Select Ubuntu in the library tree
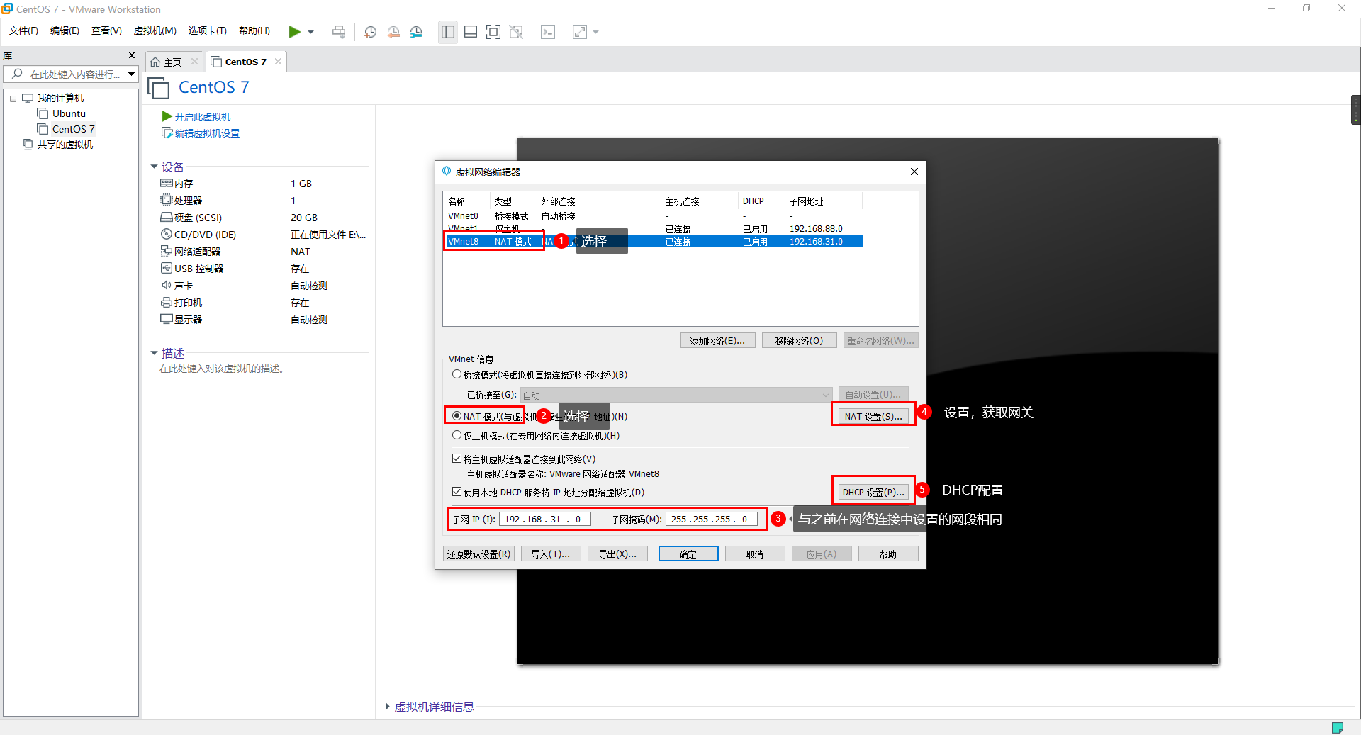This screenshot has width=1361, height=735. 69,113
